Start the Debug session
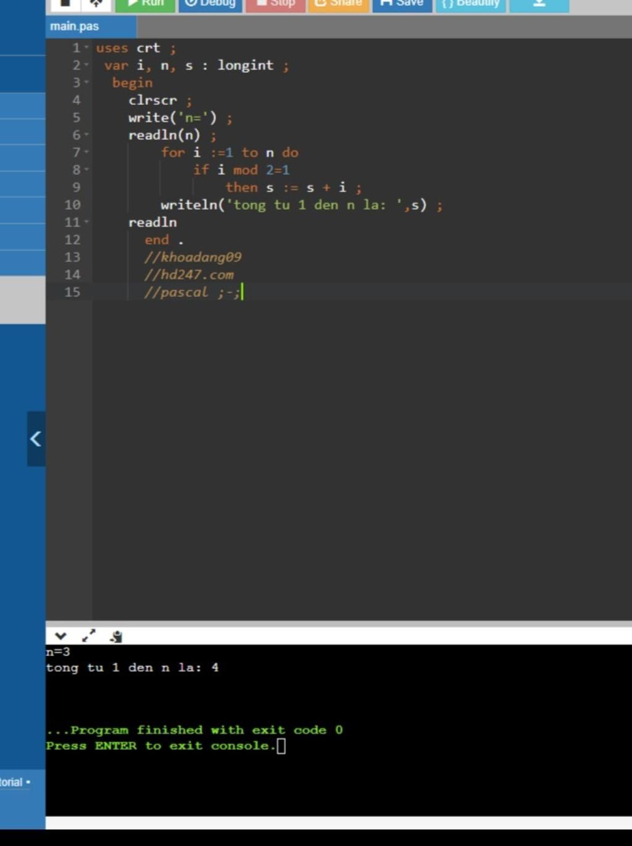The image size is (632, 846). [x=210, y=5]
